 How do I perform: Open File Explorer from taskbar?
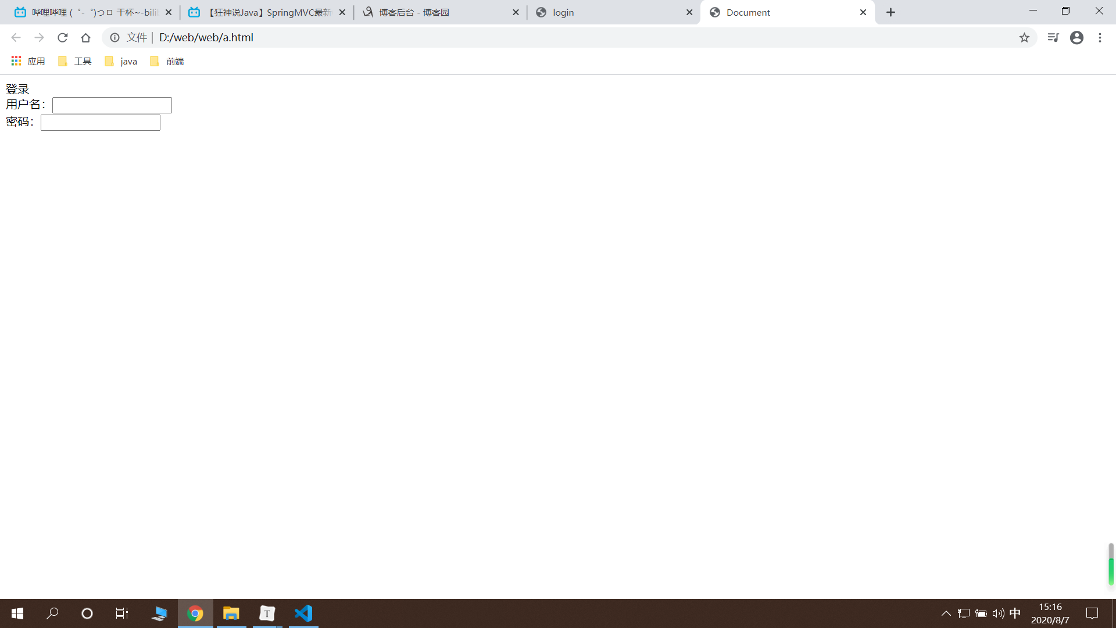(231, 613)
